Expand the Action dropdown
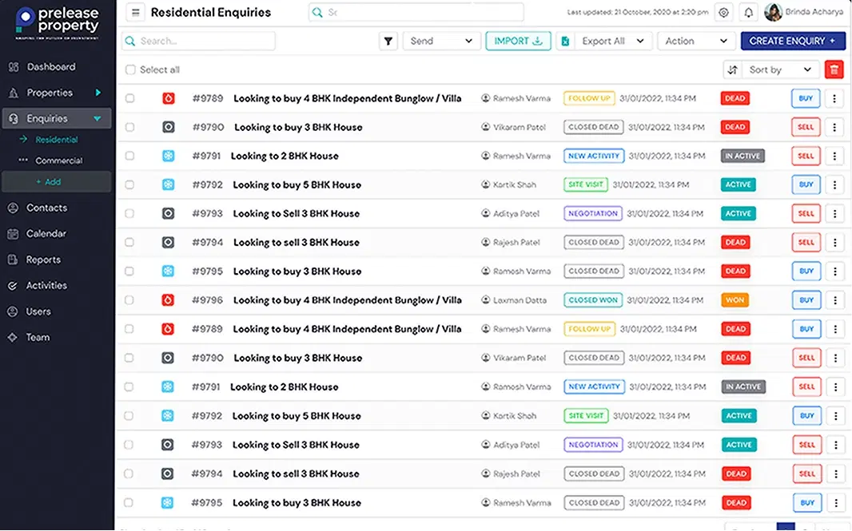The width and height of the screenshot is (852, 531). tap(695, 42)
